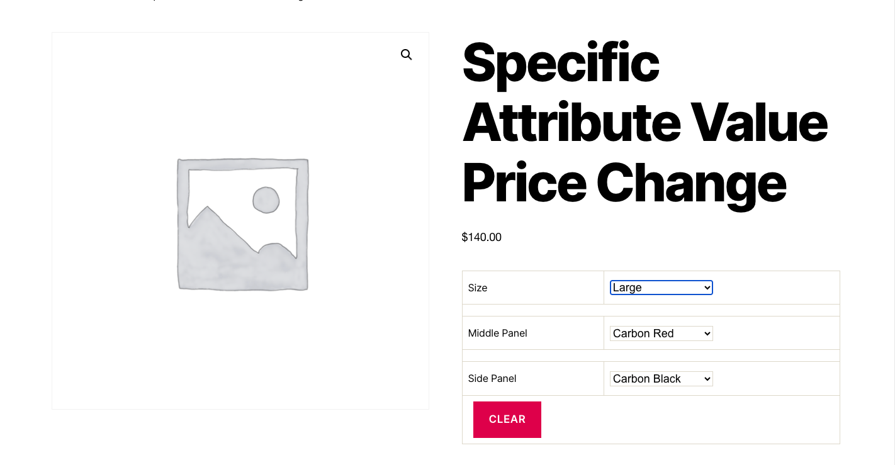Open the Middle Panel dropdown showing Carbon Red
Image resolution: width=895 pixels, height=465 pixels.
click(661, 333)
